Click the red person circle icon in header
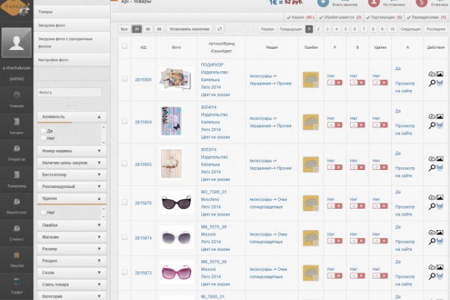 point(374,2)
